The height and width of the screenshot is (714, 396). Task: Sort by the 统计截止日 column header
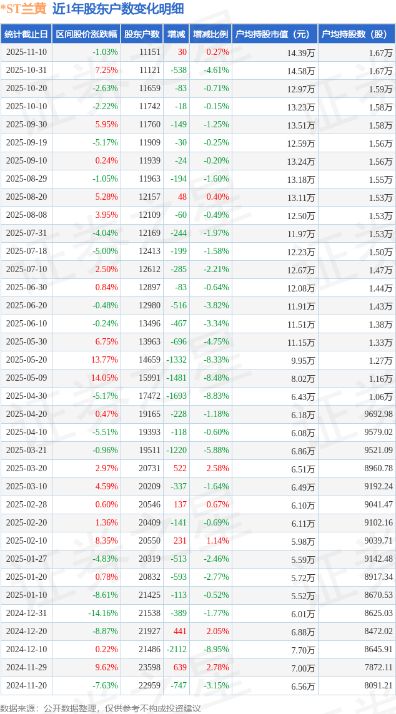26,34
